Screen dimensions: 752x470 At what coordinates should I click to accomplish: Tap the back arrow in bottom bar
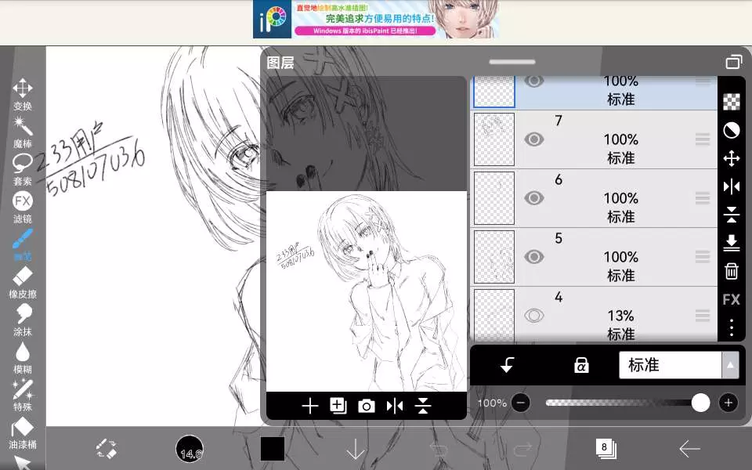tap(689, 449)
